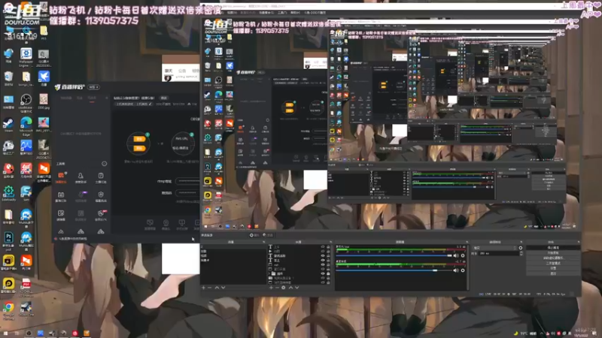
Task: Adjust volume slider of second mixer channel
Action: 394,270
